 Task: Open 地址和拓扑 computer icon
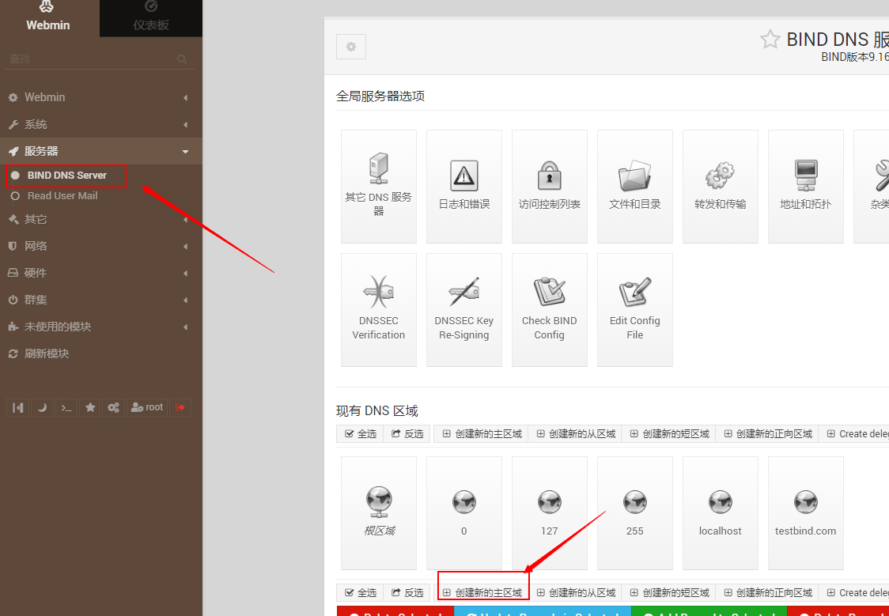coord(806,187)
